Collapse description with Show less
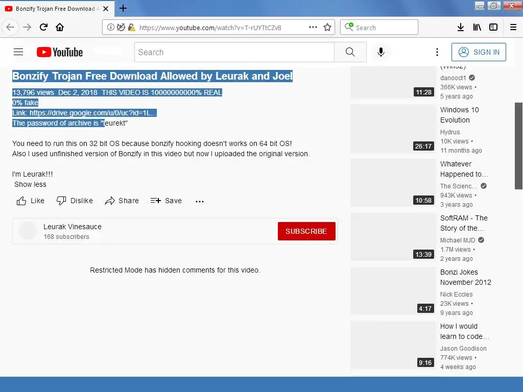 pyautogui.click(x=30, y=184)
